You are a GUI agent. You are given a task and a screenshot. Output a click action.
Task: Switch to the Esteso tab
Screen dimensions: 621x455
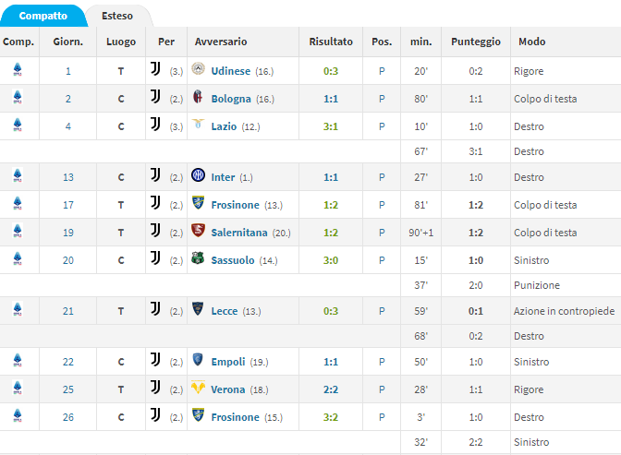(117, 16)
